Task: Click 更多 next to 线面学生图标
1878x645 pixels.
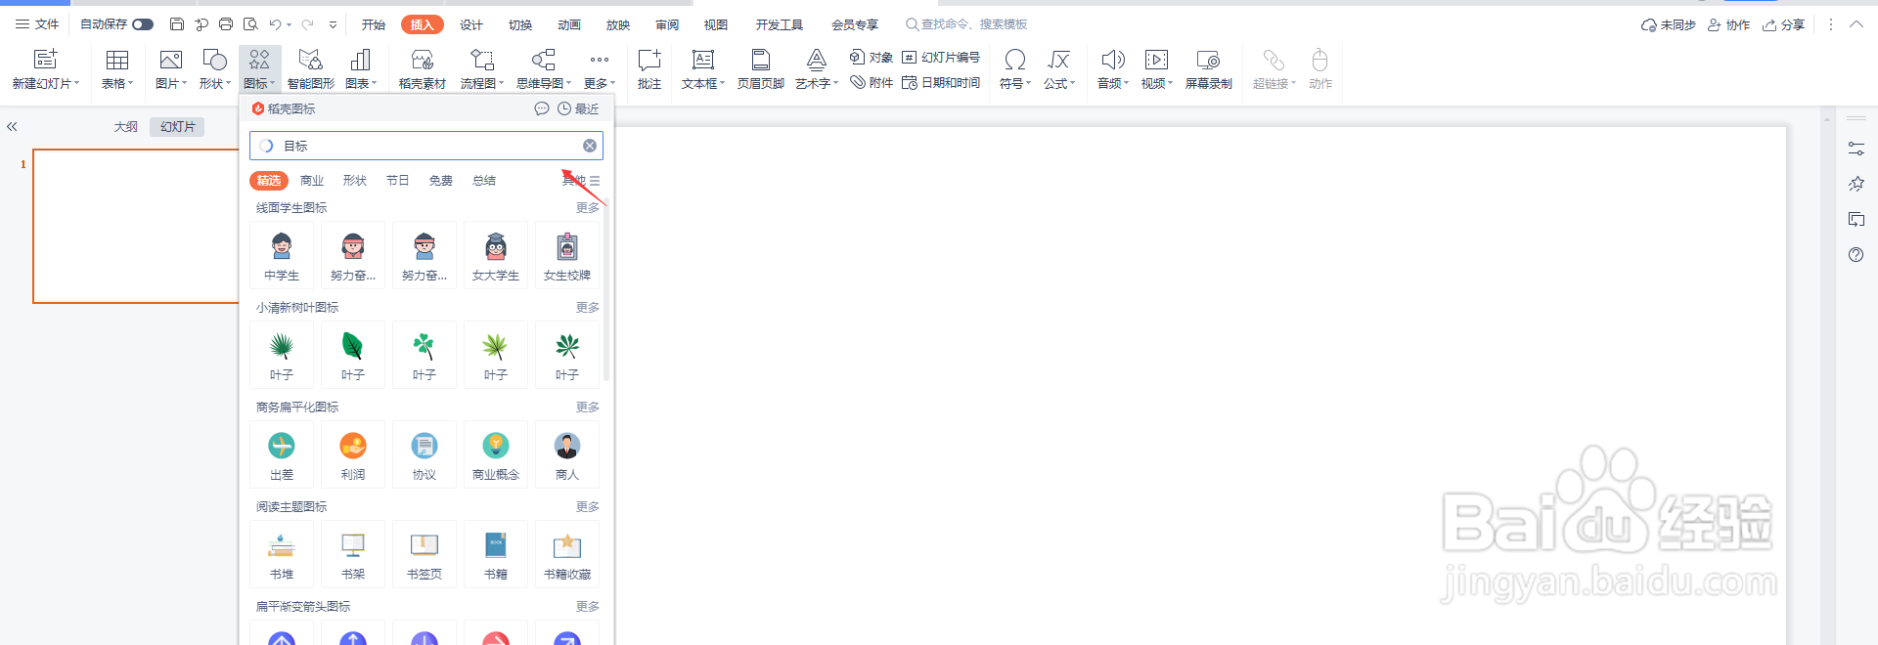Action: point(588,208)
